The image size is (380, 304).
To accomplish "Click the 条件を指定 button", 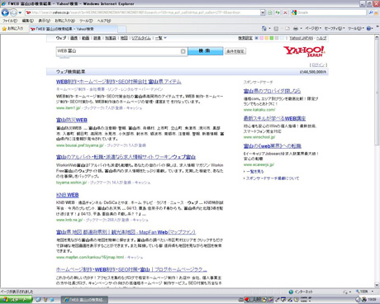I will 235,51.
